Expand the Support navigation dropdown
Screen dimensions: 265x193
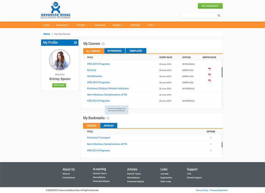point(118,25)
